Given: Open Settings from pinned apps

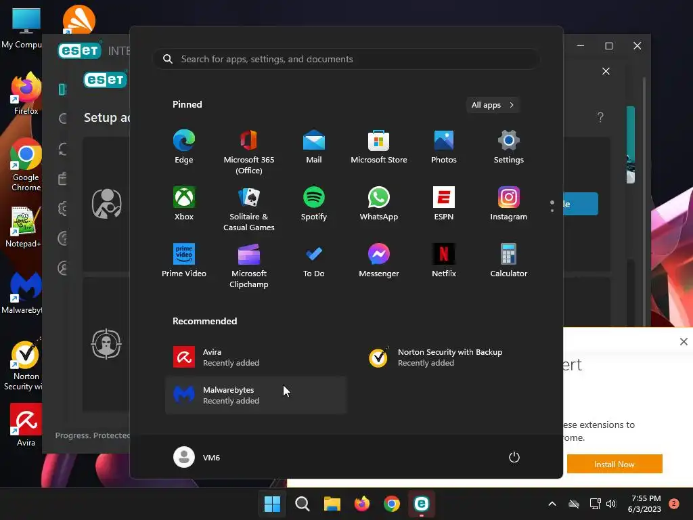Looking at the screenshot, I should (509, 147).
